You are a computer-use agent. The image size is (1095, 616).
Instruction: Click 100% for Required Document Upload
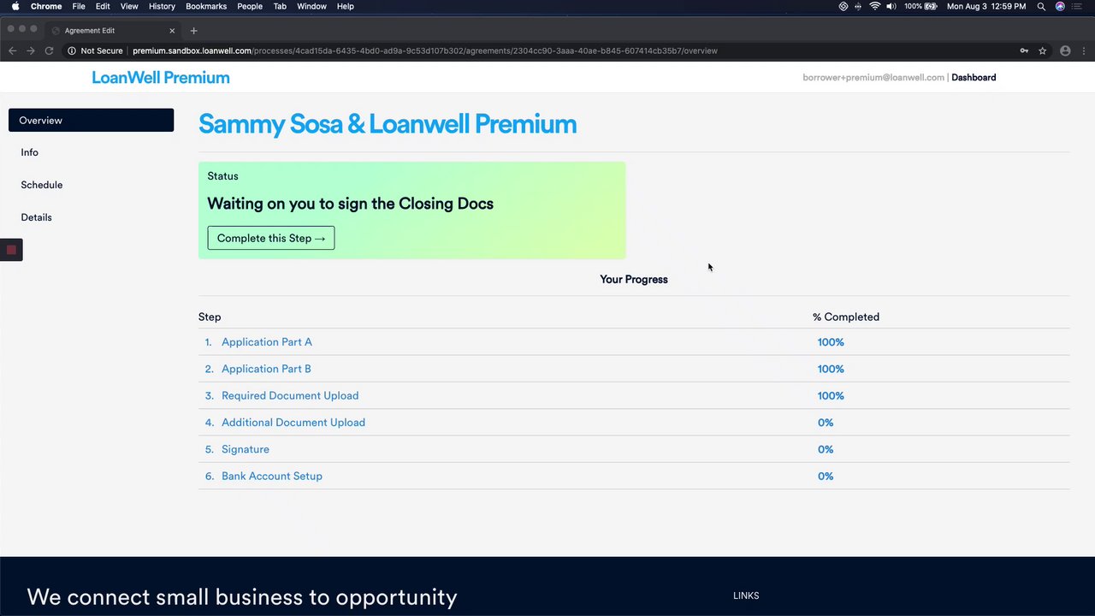[x=831, y=395]
